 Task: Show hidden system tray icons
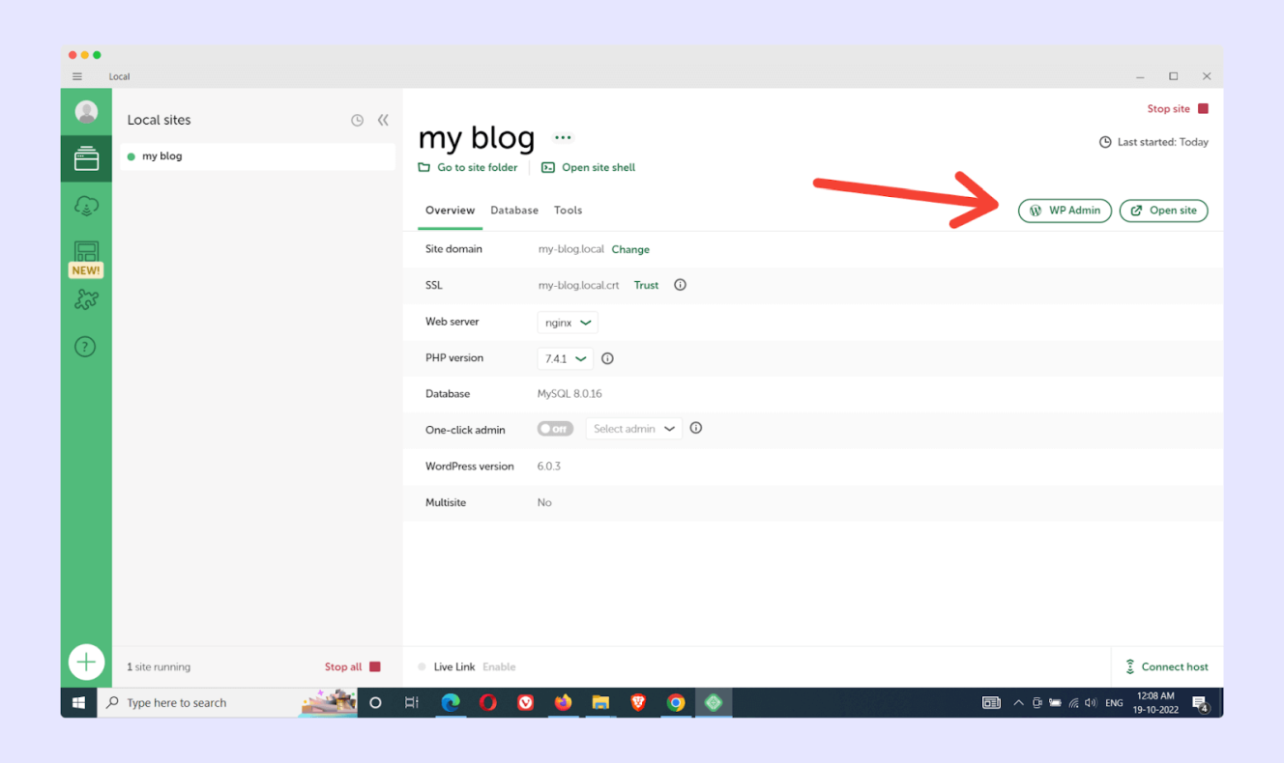[1018, 703]
